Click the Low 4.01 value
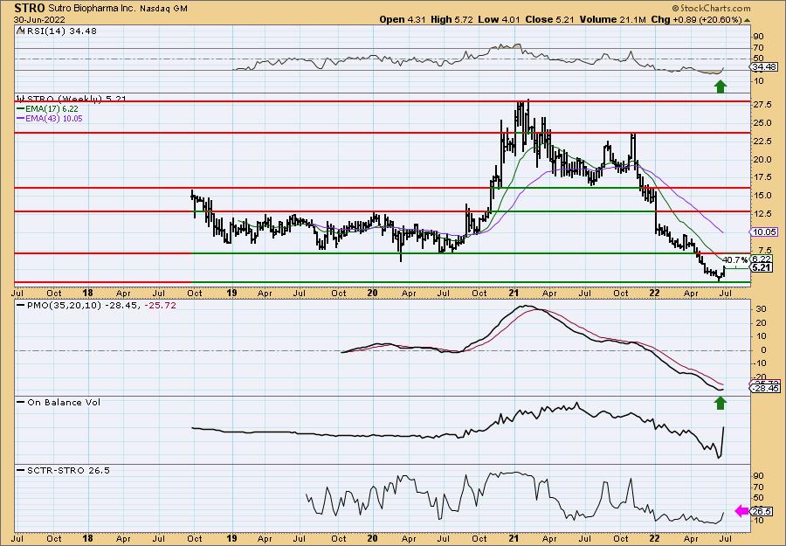Image resolution: width=786 pixels, height=546 pixels. point(499,19)
